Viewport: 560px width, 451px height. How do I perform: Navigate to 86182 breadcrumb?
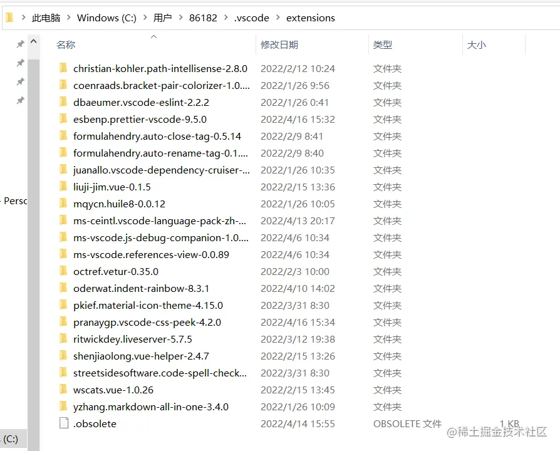point(203,18)
